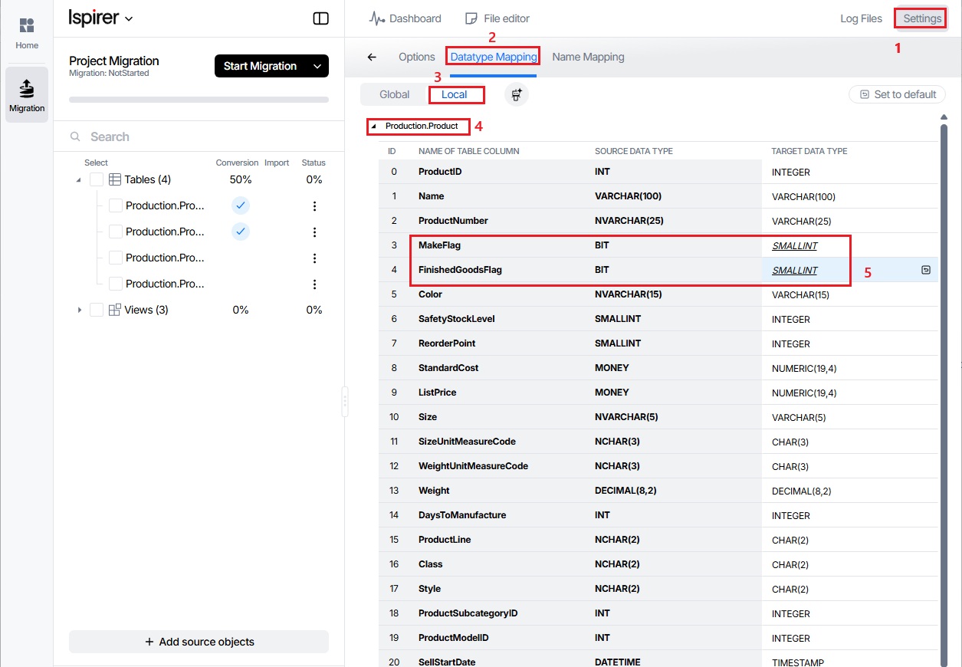962x667 pixels.
Task: Click the Set to default button
Action: pyautogui.click(x=897, y=94)
